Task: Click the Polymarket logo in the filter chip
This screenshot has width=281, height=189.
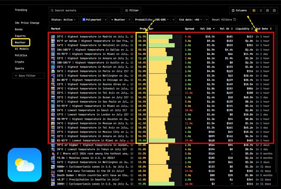Action: (x=84, y=20)
